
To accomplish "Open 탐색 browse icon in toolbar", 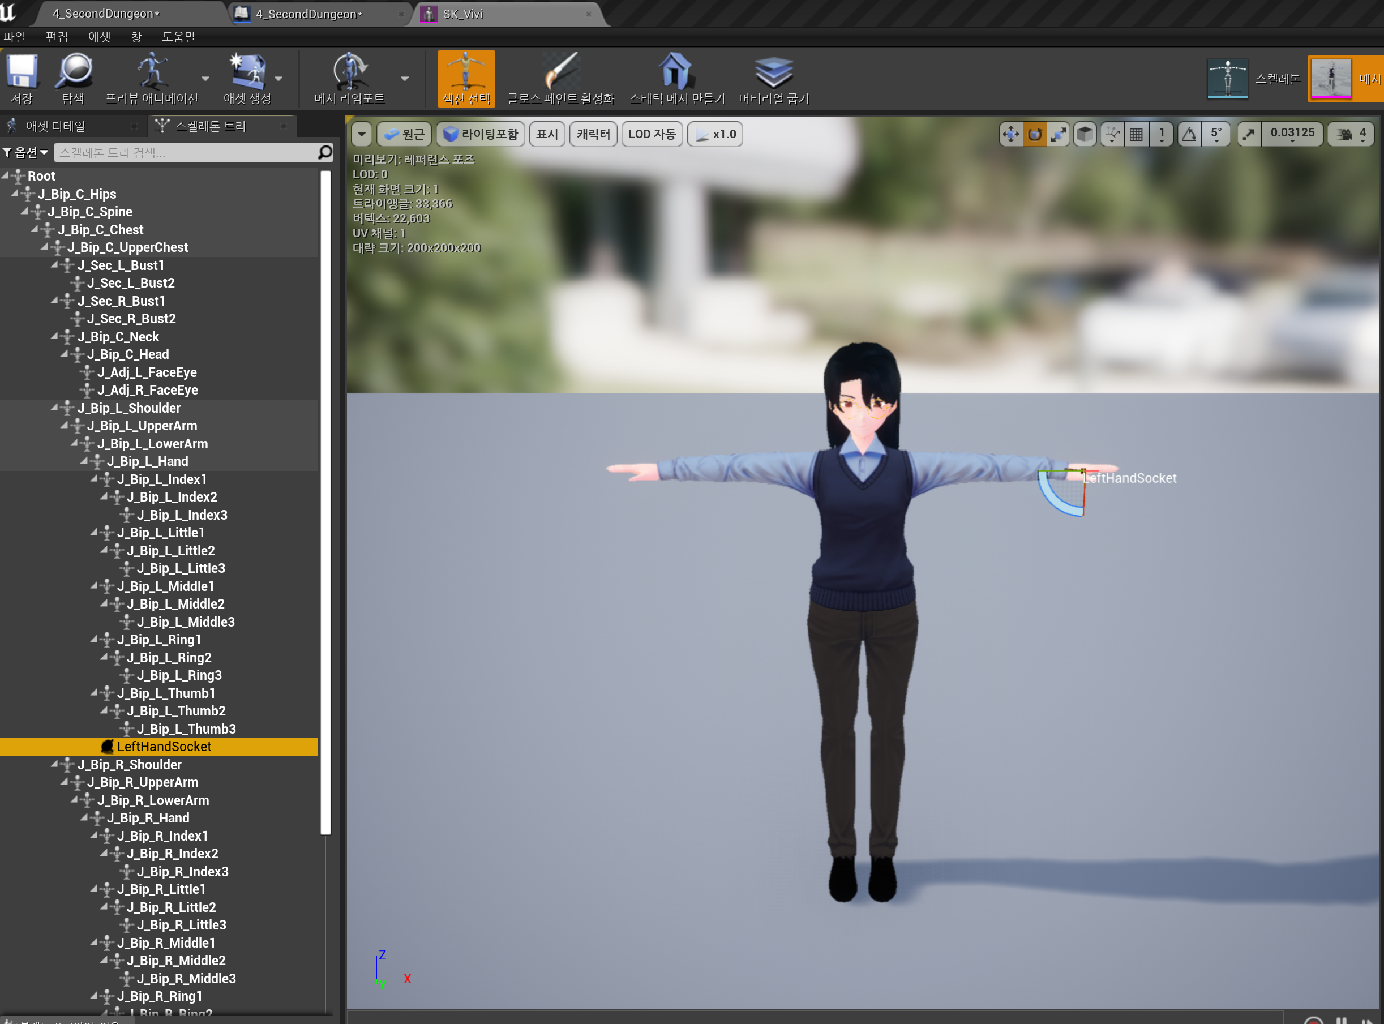I will (73, 79).
